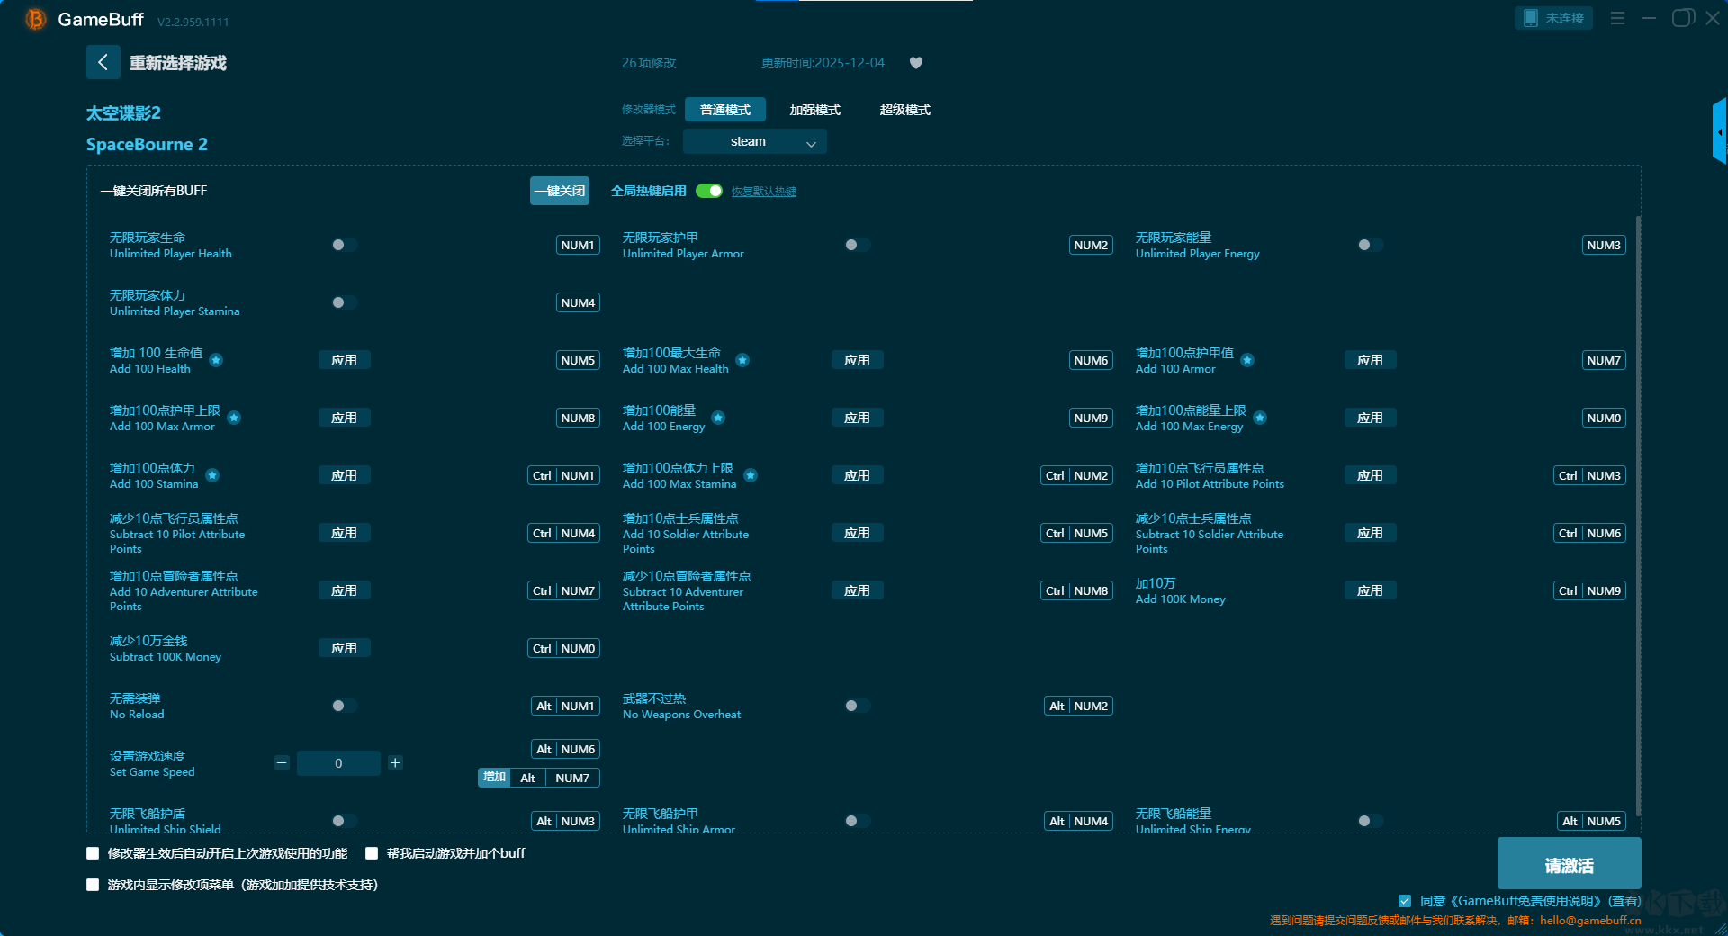Apply Add 100 Armor

pos(1371,360)
